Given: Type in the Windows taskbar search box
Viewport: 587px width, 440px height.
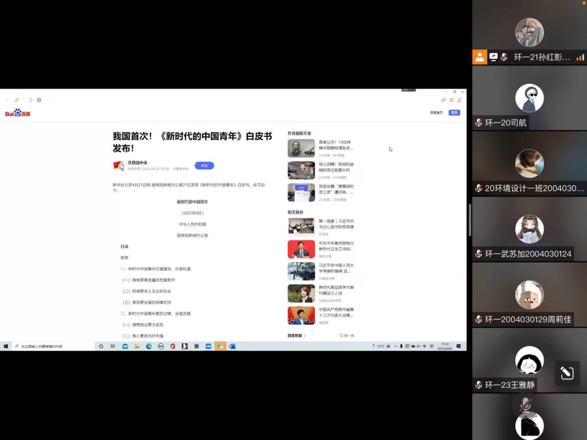Looking at the screenshot, I should point(53,346).
